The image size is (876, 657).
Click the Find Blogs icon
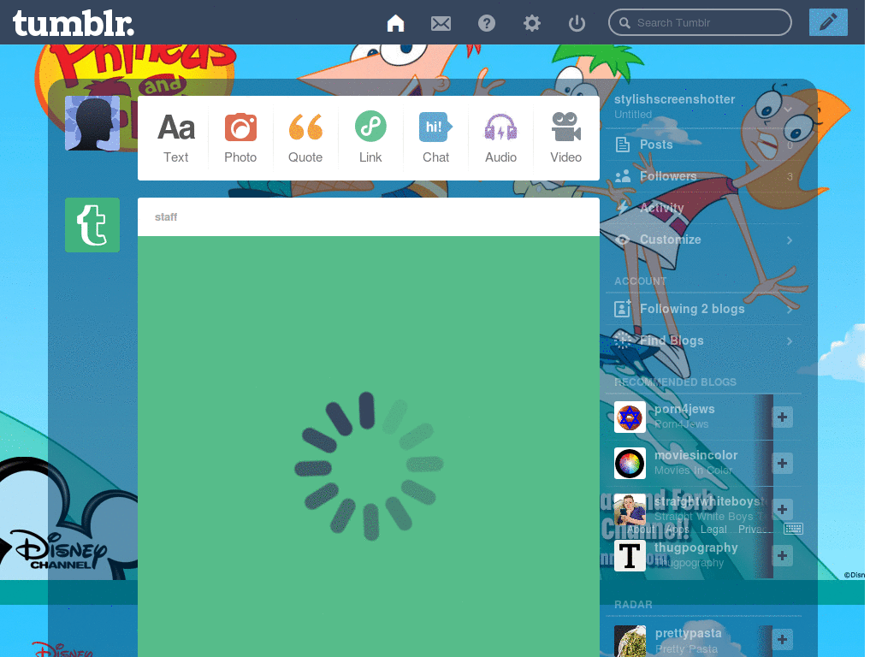623,340
